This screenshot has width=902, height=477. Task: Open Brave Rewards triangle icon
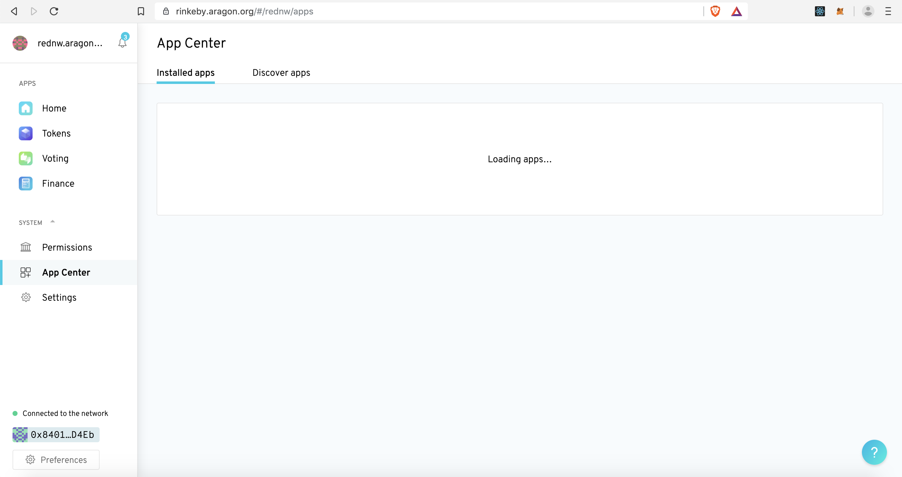point(736,11)
